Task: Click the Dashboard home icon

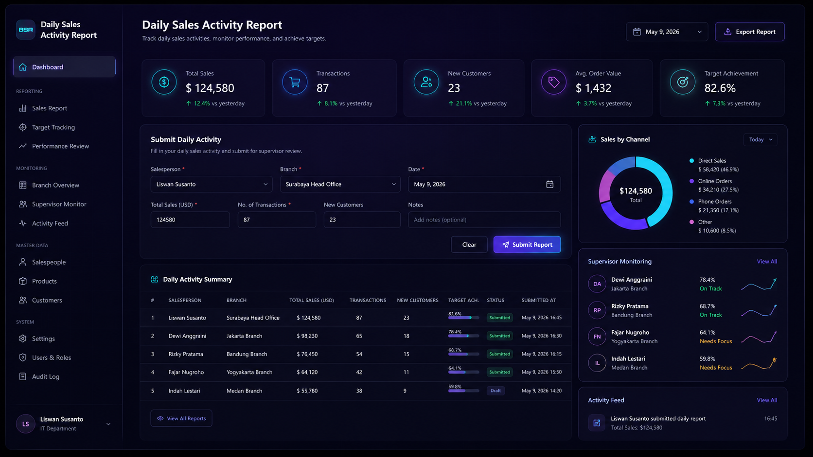Action: [23, 67]
